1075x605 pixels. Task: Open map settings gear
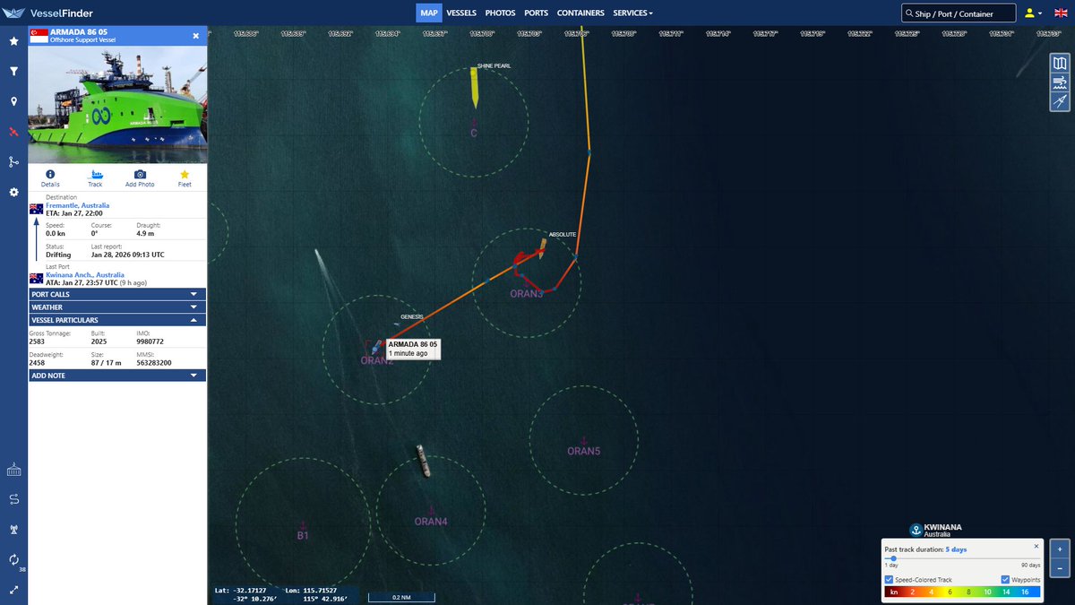coord(13,193)
